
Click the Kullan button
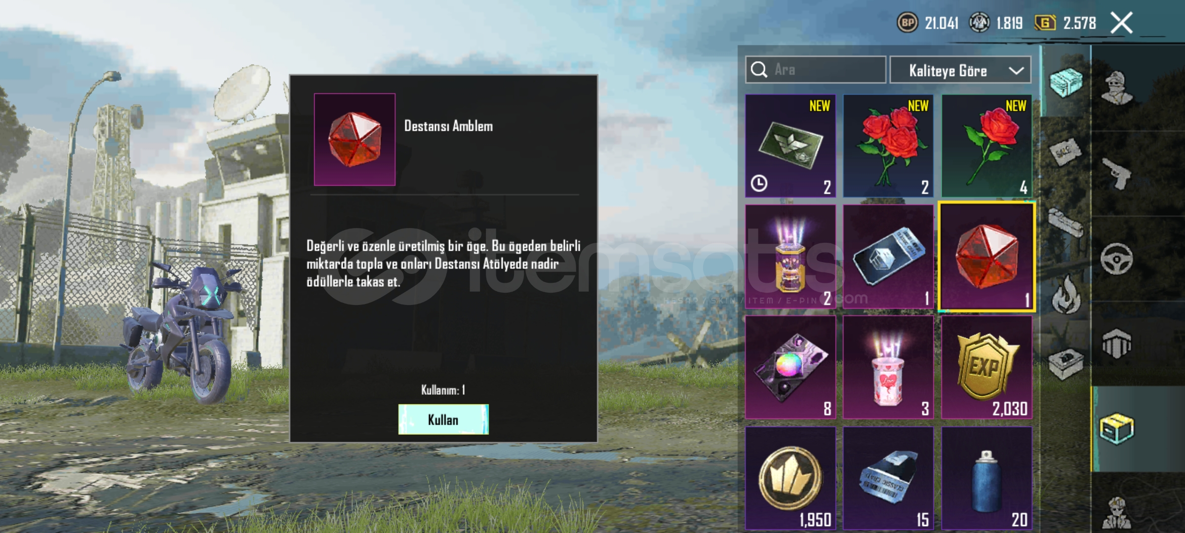(x=443, y=419)
